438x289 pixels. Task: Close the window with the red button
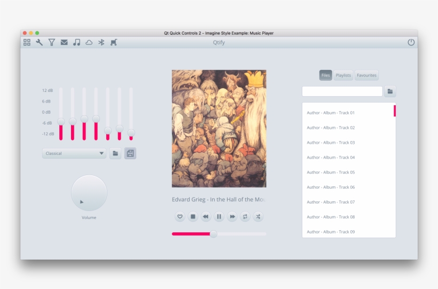pyautogui.click(x=25, y=33)
